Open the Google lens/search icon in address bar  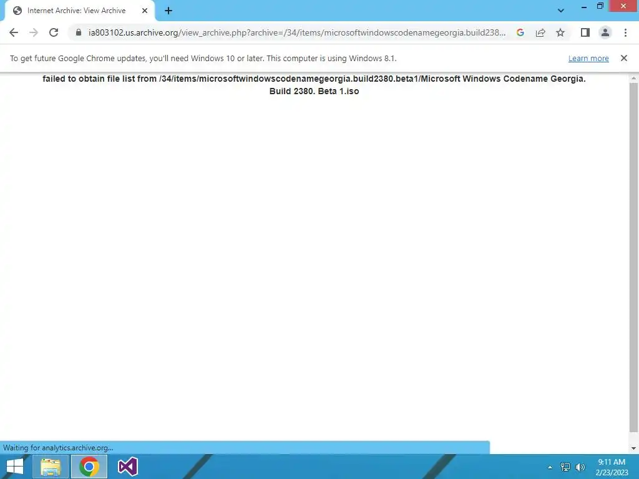[520, 32]
